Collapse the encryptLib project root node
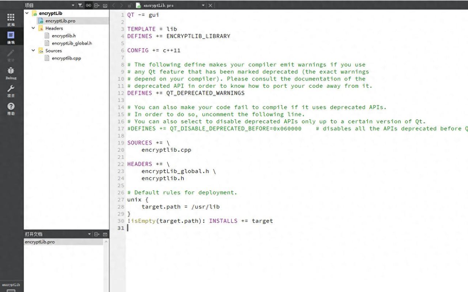 point(27,13)
